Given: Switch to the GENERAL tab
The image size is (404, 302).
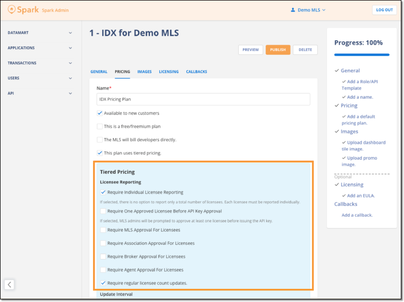Looking at the screenshot, I should [x=99, y=72].
